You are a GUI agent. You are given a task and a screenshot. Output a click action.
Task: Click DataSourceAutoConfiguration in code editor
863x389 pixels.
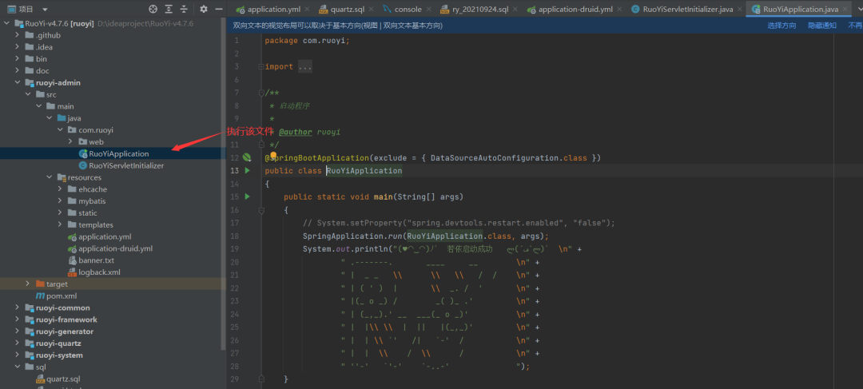coord(496,158)
